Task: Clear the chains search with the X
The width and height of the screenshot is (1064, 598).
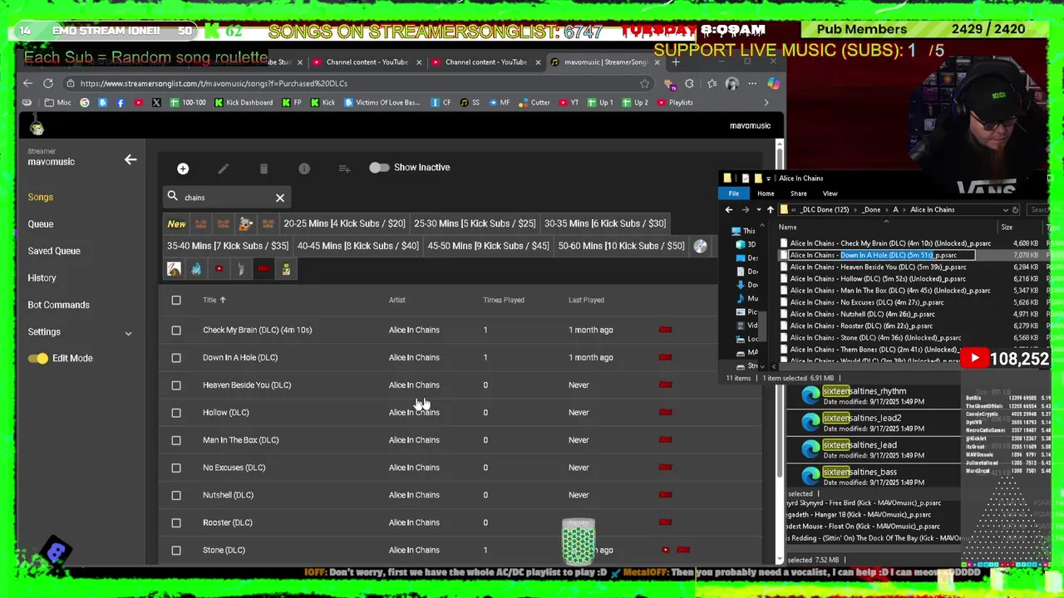Action: click(280, 198)
